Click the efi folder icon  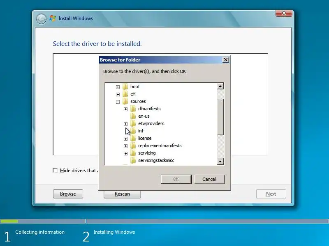coord(125,94)
